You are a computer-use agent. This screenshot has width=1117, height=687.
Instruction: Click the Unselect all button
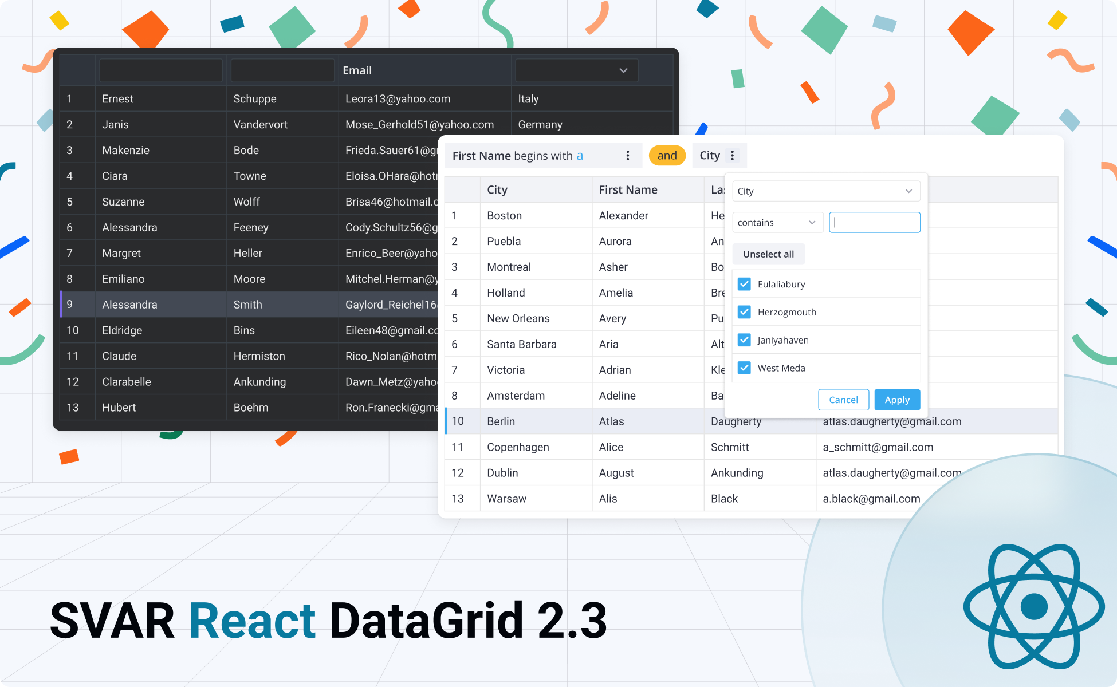point(768,254)
